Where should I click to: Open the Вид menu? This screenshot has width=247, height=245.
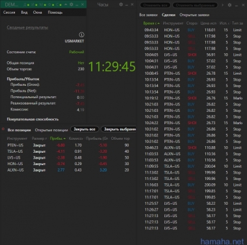point(24,12)
